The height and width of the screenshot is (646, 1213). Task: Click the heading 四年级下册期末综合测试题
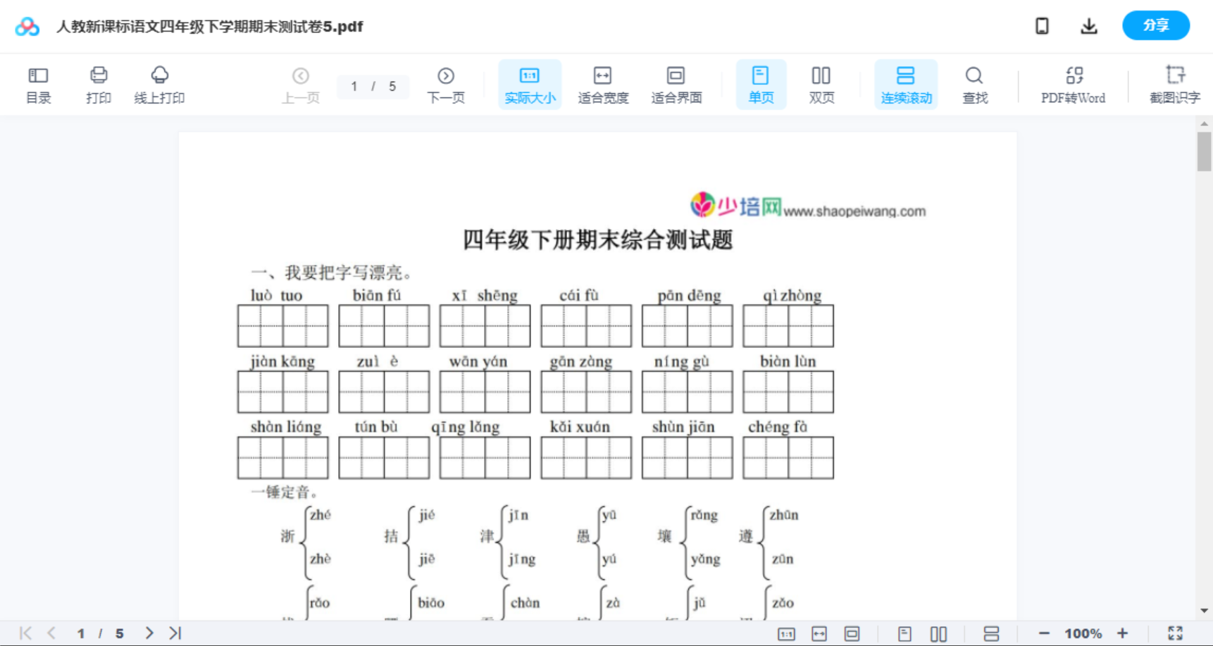point(597,240)
